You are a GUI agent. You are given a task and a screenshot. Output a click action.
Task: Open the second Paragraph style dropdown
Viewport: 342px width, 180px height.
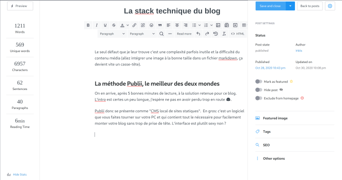point(142,34)
